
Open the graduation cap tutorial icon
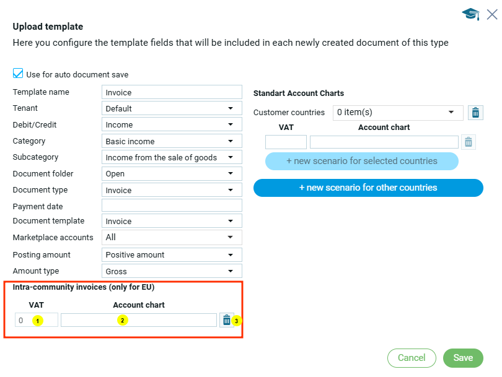pos(470,14)
